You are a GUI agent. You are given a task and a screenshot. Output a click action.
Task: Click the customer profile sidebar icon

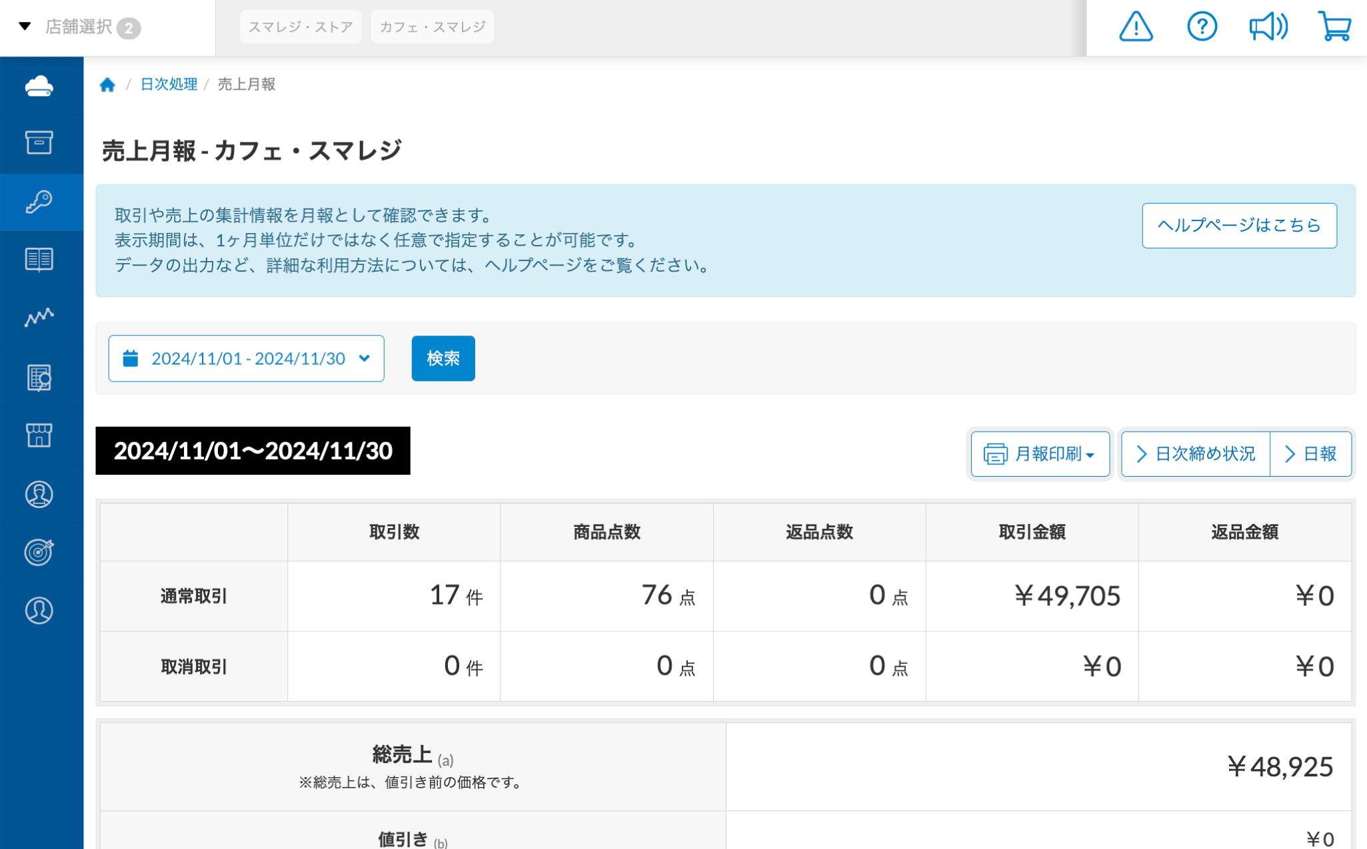coord(39,495)
